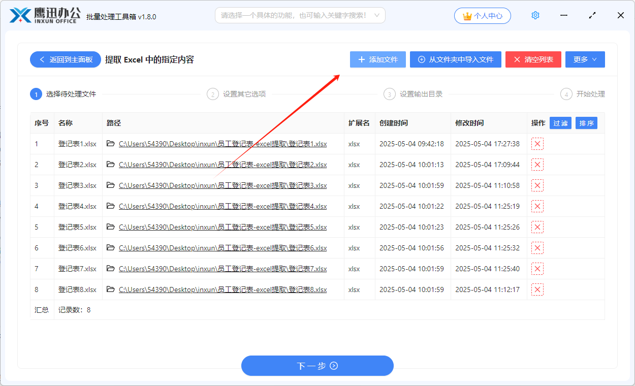Click 从文件夹中导入文件 button

tap(456, 59)
